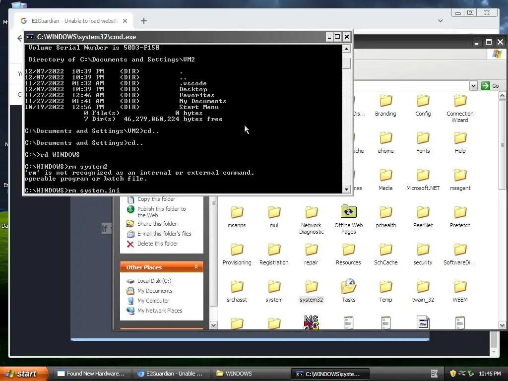Switch to E2Guardian taskbar item
508x381 pixels.
tap(171, 374)
